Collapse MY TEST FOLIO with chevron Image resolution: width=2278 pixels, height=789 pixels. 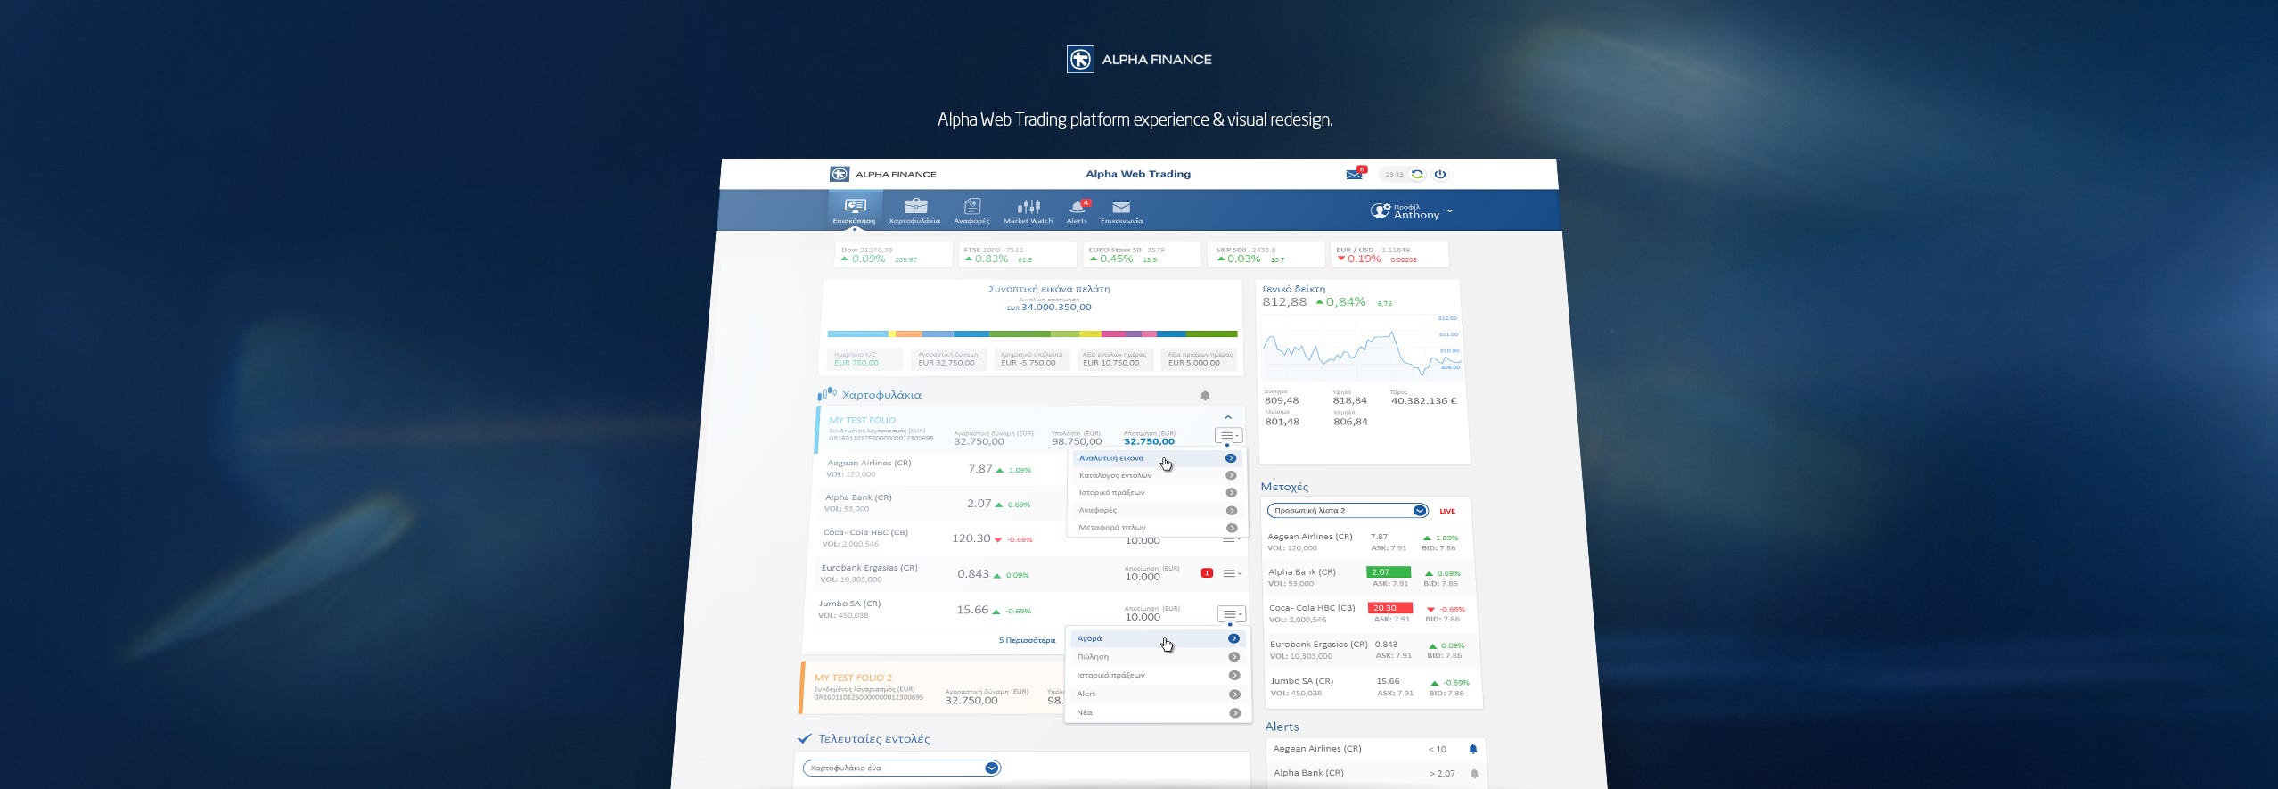pos(1228,417)
